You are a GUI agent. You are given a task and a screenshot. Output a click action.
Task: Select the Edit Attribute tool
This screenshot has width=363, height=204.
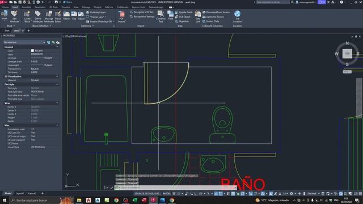(x=14, y=16)
